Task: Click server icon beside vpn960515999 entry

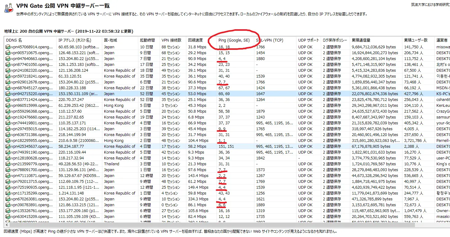Action: [x=8, y=106]
